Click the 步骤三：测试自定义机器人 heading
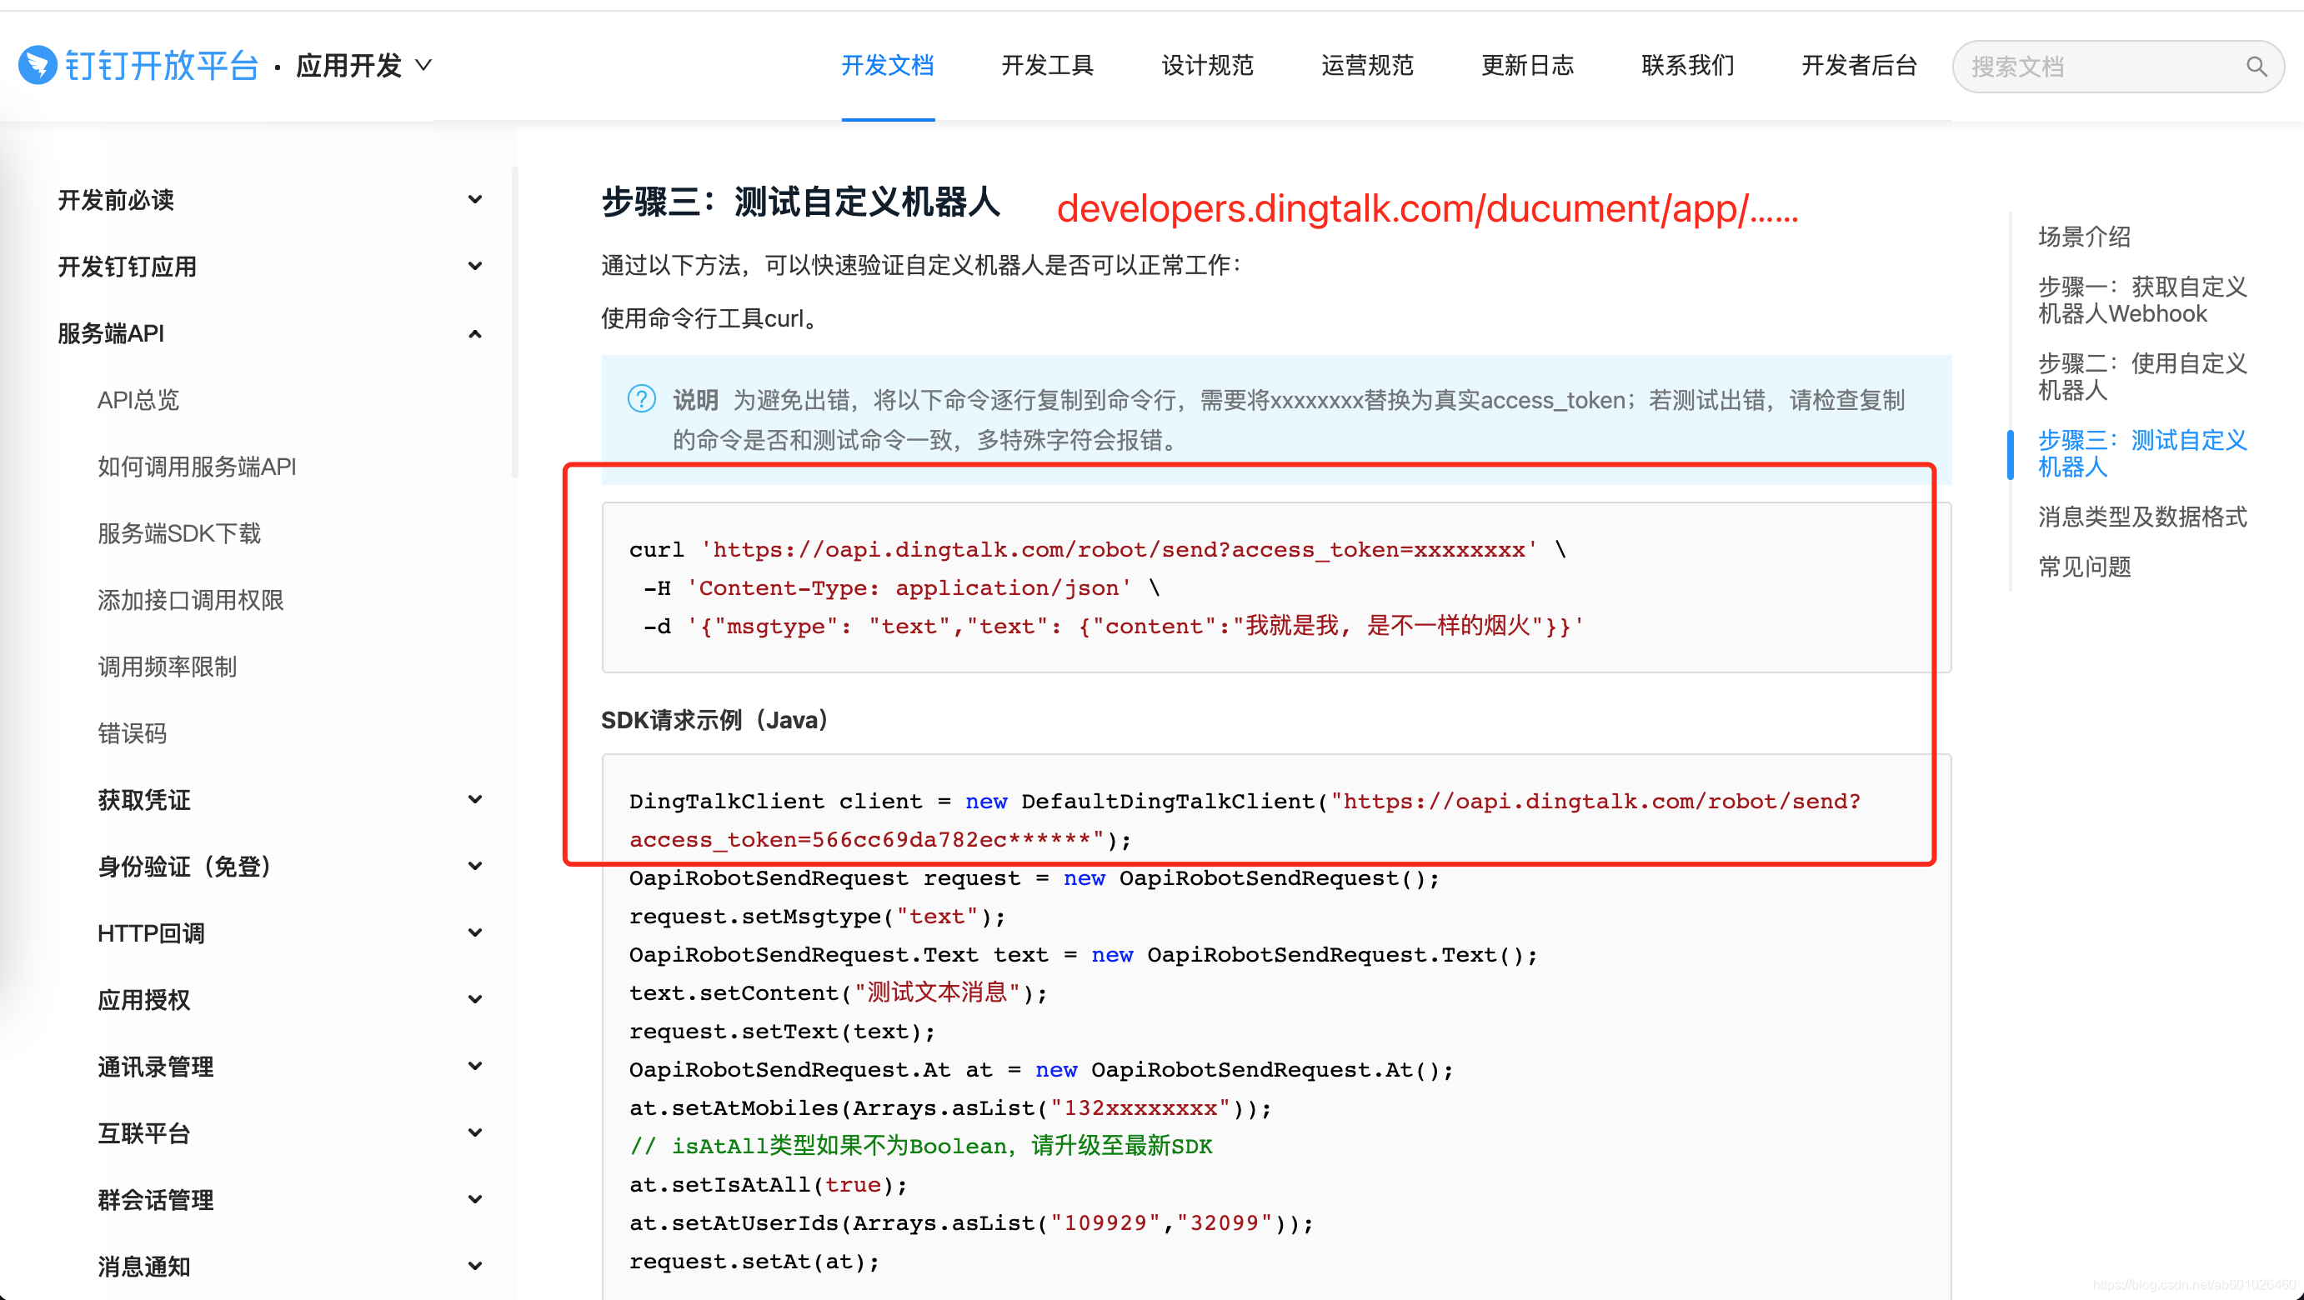The width and height of the screenshot is (2304, 1300). click(800, 202)
